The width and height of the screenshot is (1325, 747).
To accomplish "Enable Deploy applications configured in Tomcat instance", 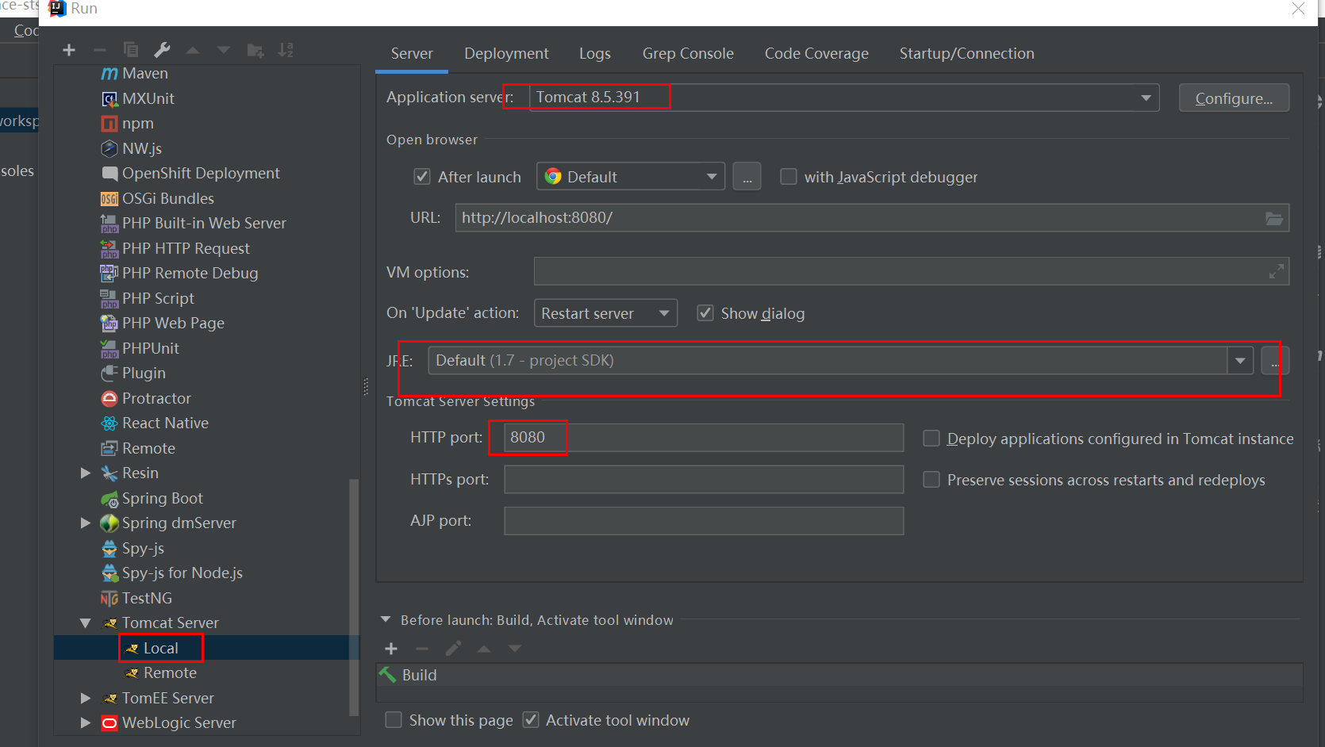I will (x=931, y=439).
